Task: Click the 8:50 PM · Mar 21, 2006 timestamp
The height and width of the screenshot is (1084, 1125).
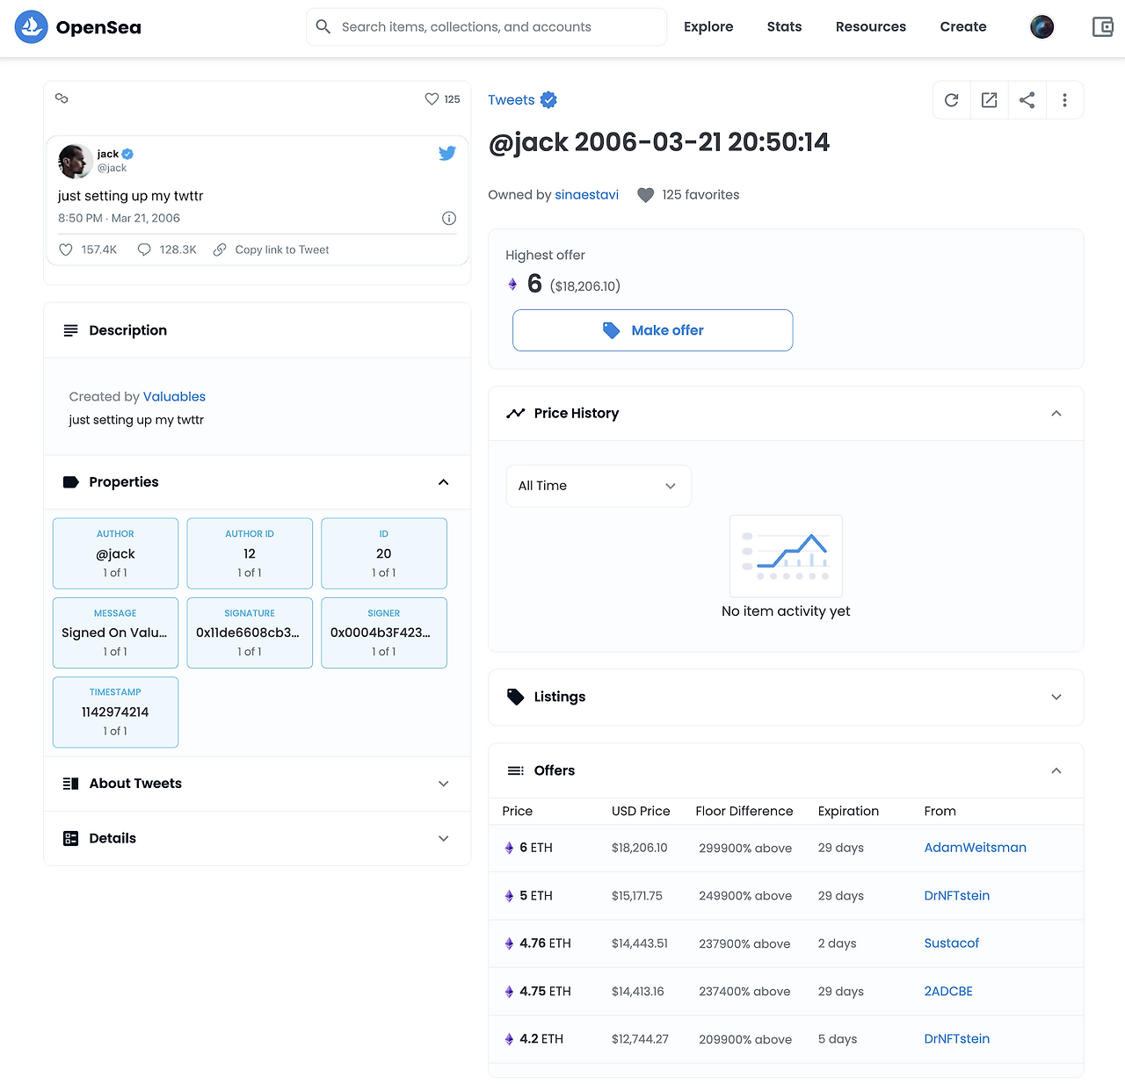Action: 119,218
